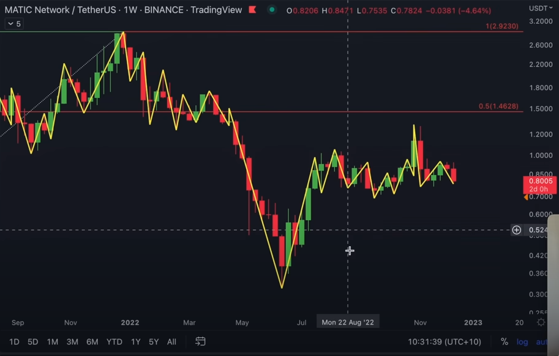This screenshot has width=559, height=356.
Task: Click the 2023 label on time axis
Action: pyautogui.click(x=473, y=322)
